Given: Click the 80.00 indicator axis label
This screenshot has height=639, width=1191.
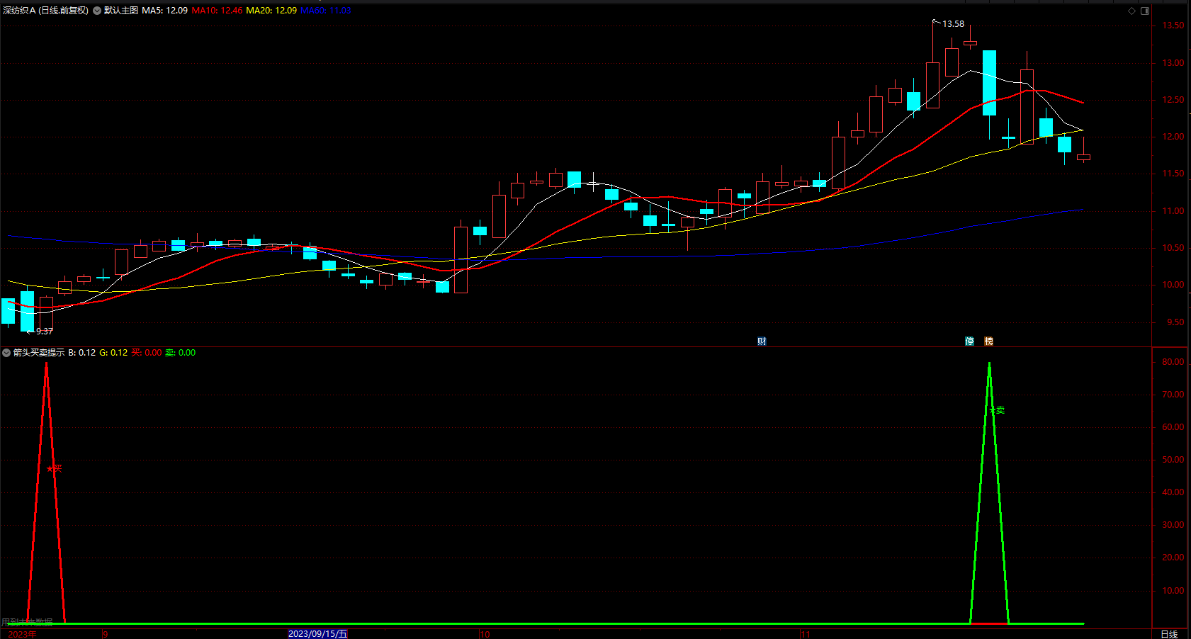Looking at the screenshot, I should point(1173,362).
